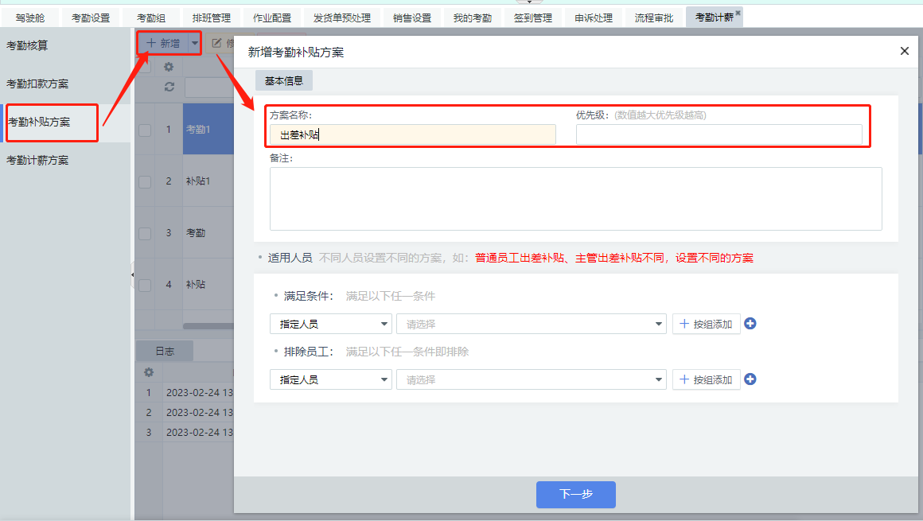Tick the checkbox for row 3 考勤
This screenshot has width=923, height=521.
tap(145, 233)
